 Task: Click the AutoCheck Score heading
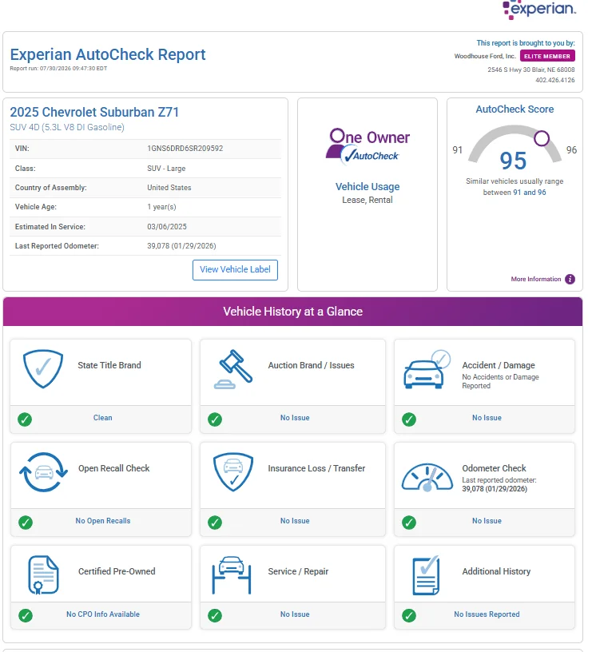[515, 109]
